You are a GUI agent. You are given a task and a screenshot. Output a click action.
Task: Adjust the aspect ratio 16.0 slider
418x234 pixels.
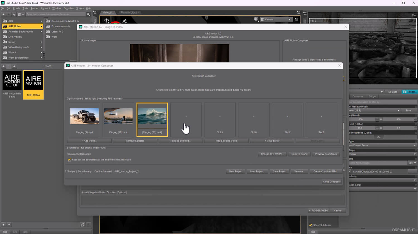pyautogui.click(x=362, y=128)
